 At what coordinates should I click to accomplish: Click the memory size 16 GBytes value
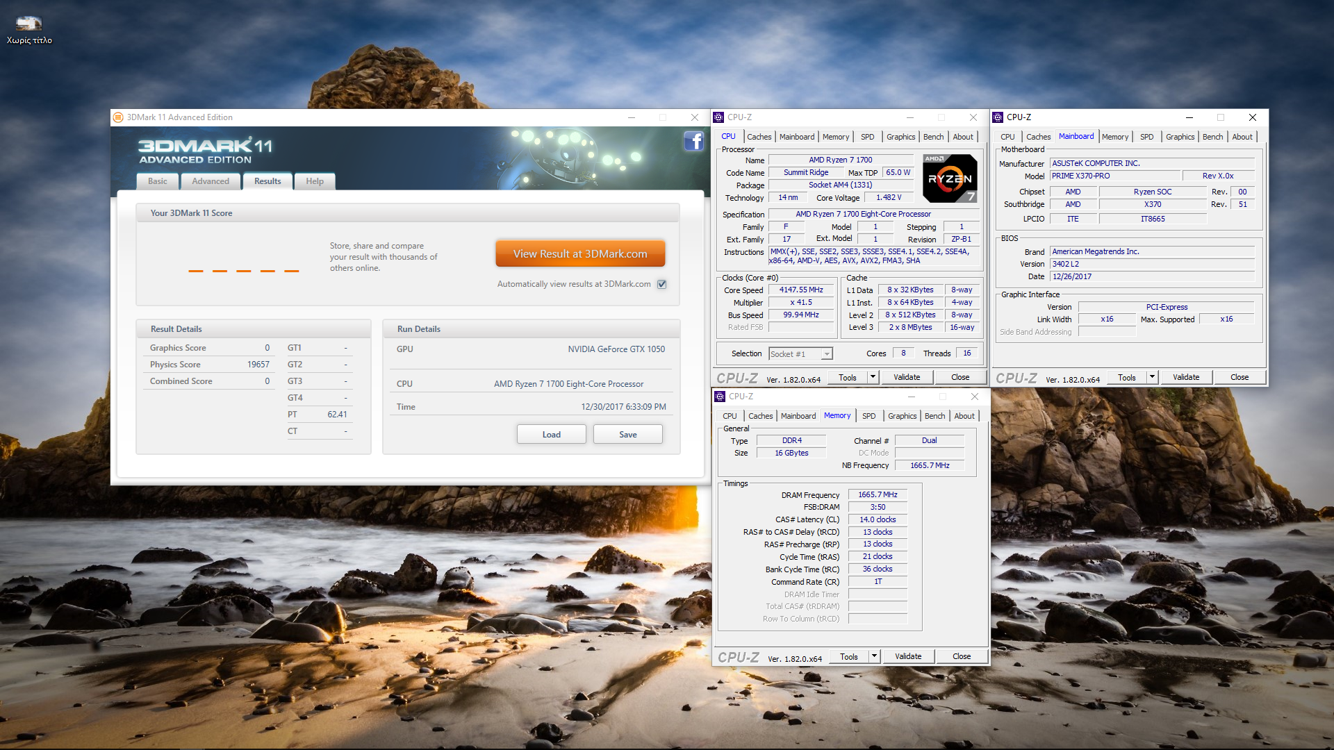point(791,453)
